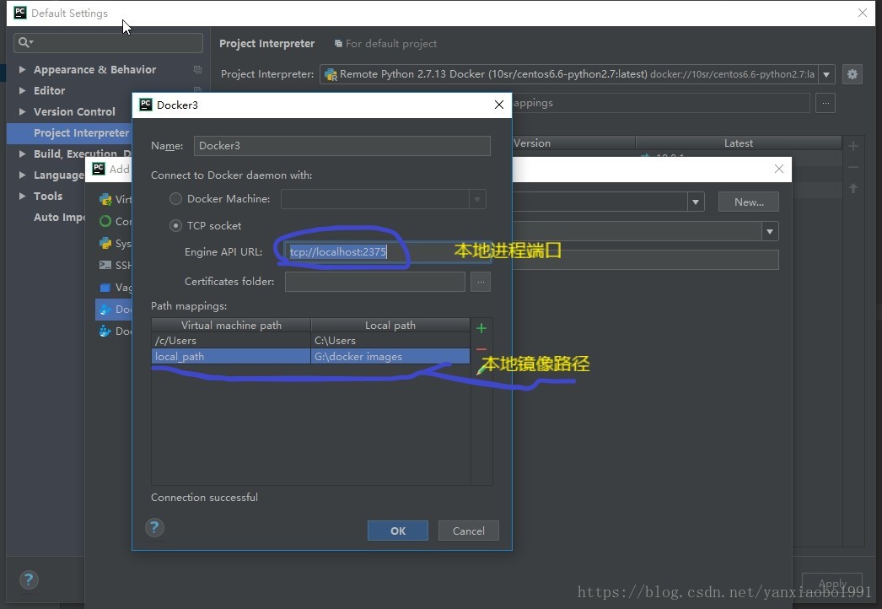The image size is (882, 609).
Task: Open the server dropdown beside New...
Action: [696, 202]
